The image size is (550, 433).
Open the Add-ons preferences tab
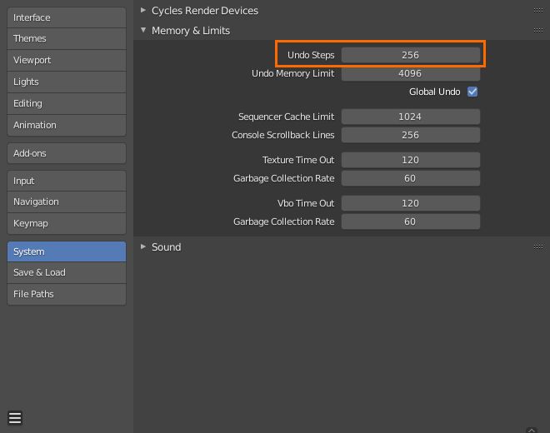click(x=67, y=153)
